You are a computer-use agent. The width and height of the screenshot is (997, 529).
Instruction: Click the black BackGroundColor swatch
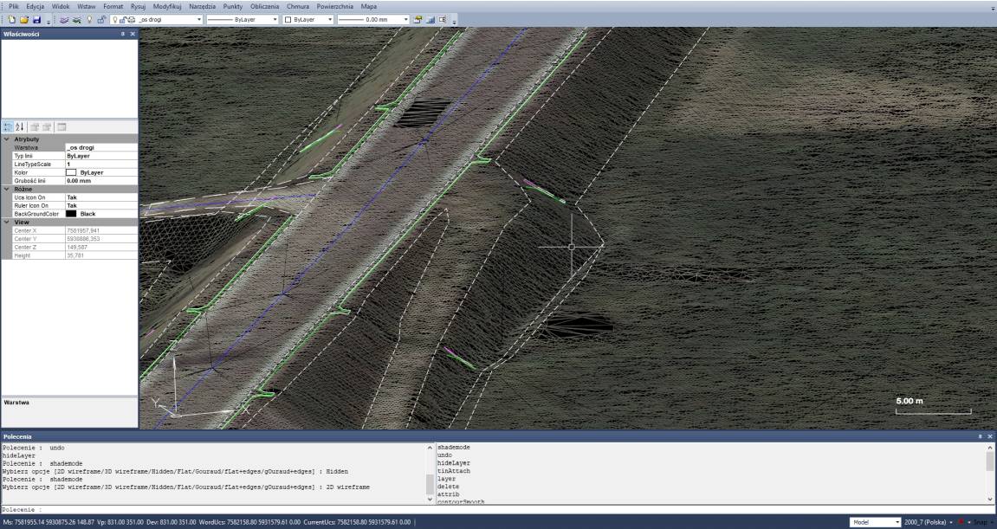72,213
